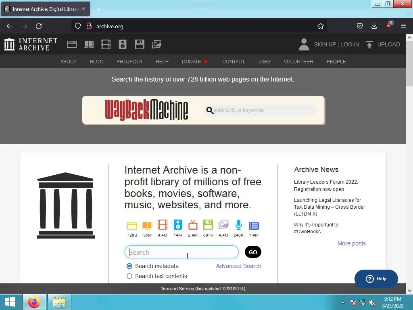Open File Explorer on the taskbar
Image resolution: width=413 pixels, height=310 pixels.
[x=59, y=302]
